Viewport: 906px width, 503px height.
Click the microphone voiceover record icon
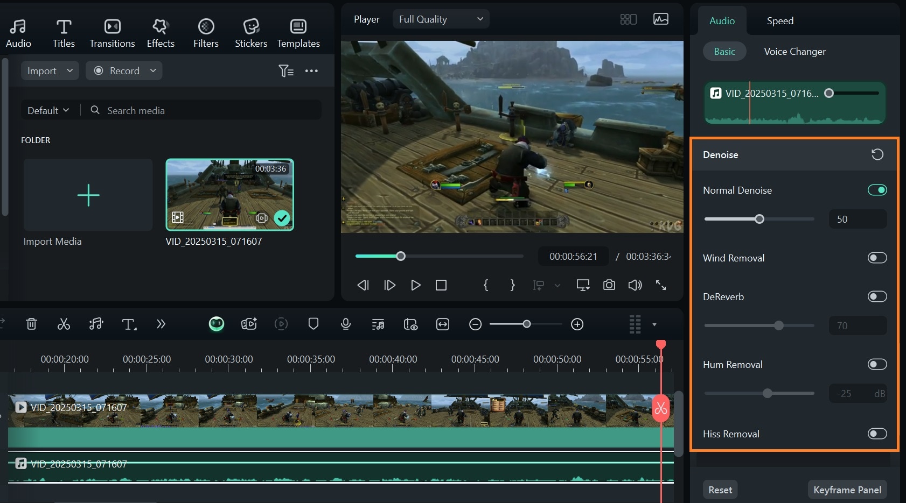346,324
